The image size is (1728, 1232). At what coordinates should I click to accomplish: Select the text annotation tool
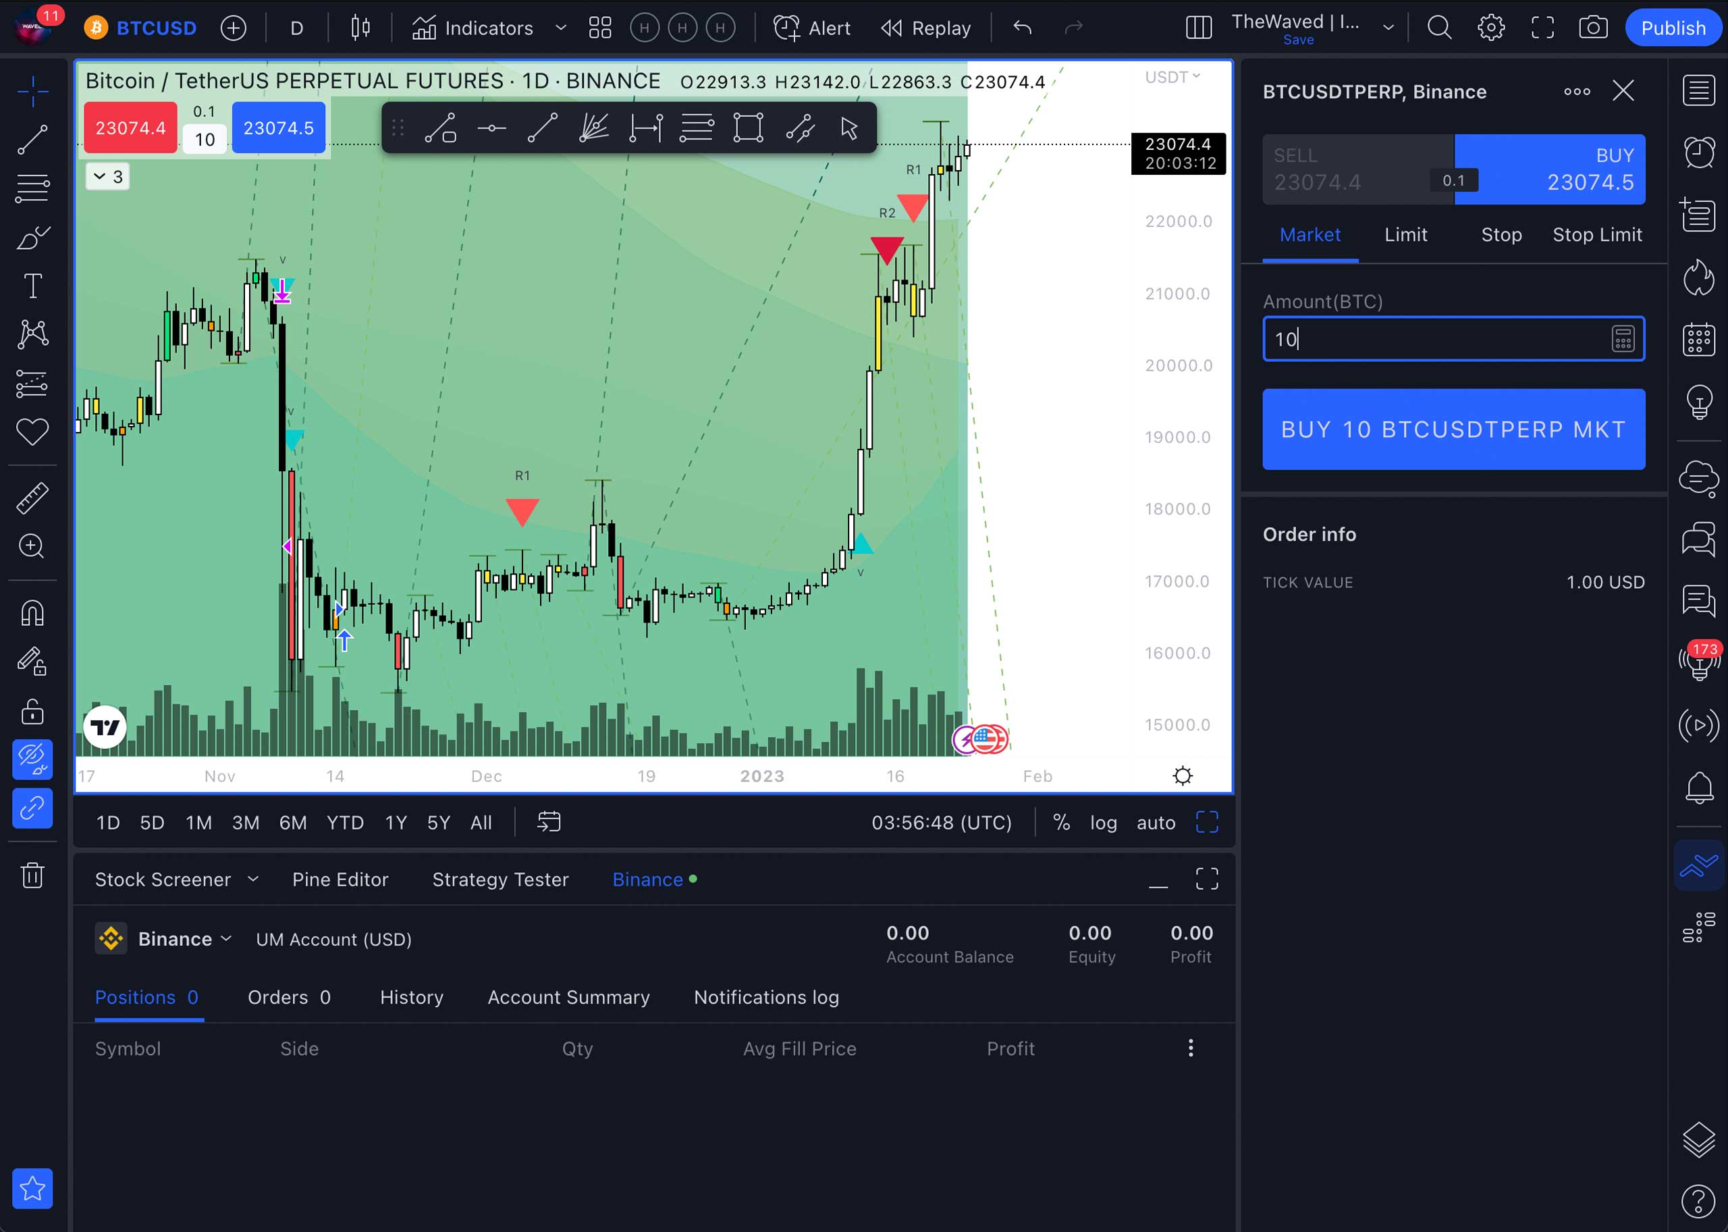pyautogui.click(x=32, y=286)
